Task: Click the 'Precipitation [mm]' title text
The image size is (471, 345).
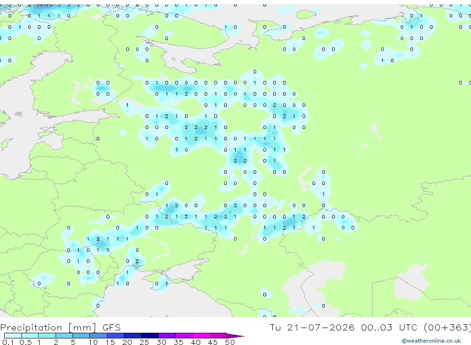Action: click(x=49, y=327)
